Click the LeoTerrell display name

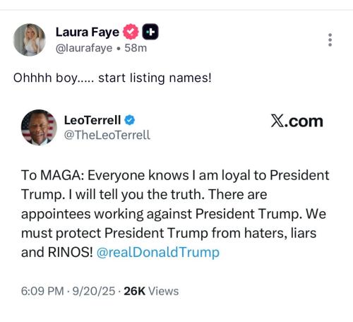click(92, 120)
